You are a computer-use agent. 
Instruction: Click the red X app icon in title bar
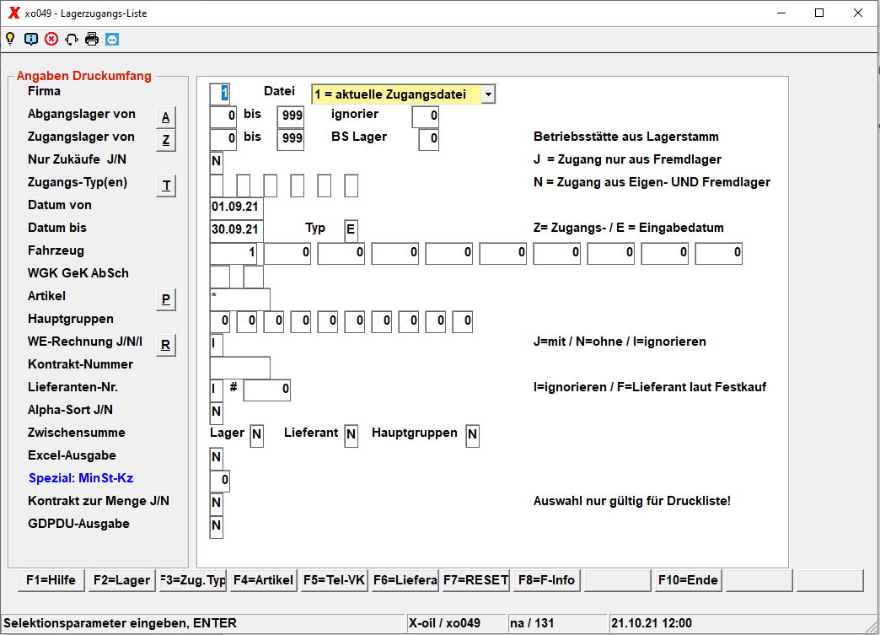[x=14, y=13]
